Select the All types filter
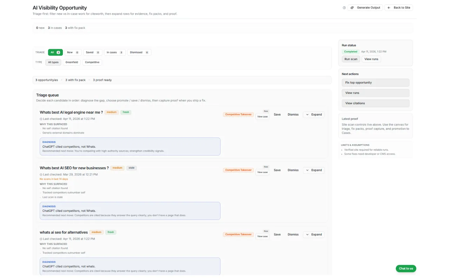 click(53, 62)
